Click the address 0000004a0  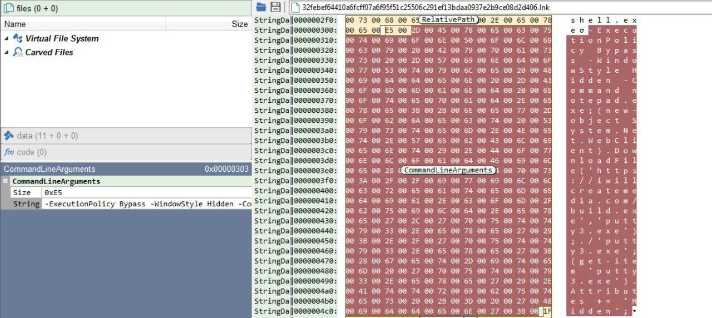[x=315, y=291]
